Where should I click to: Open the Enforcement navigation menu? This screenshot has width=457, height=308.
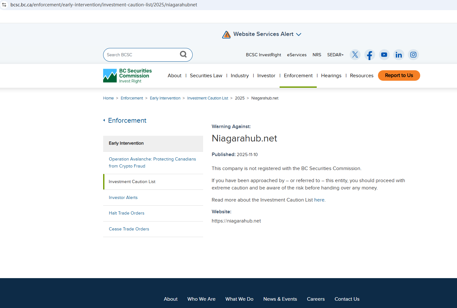click(298, 76)
